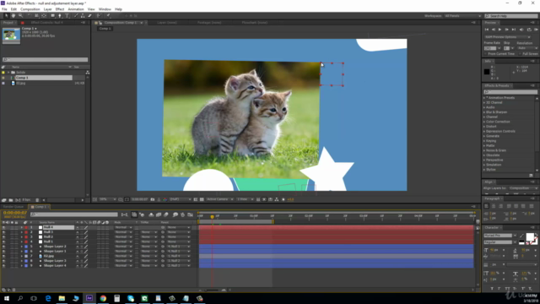Jump to last frame in Preview panel
540x304 pixels.
[514, 30]
